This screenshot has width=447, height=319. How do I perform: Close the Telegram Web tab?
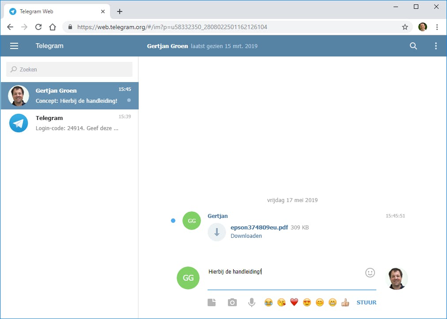[x=103, y=11]
